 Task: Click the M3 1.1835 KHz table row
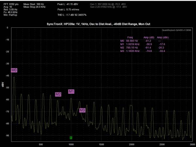[x=143, y=51]
